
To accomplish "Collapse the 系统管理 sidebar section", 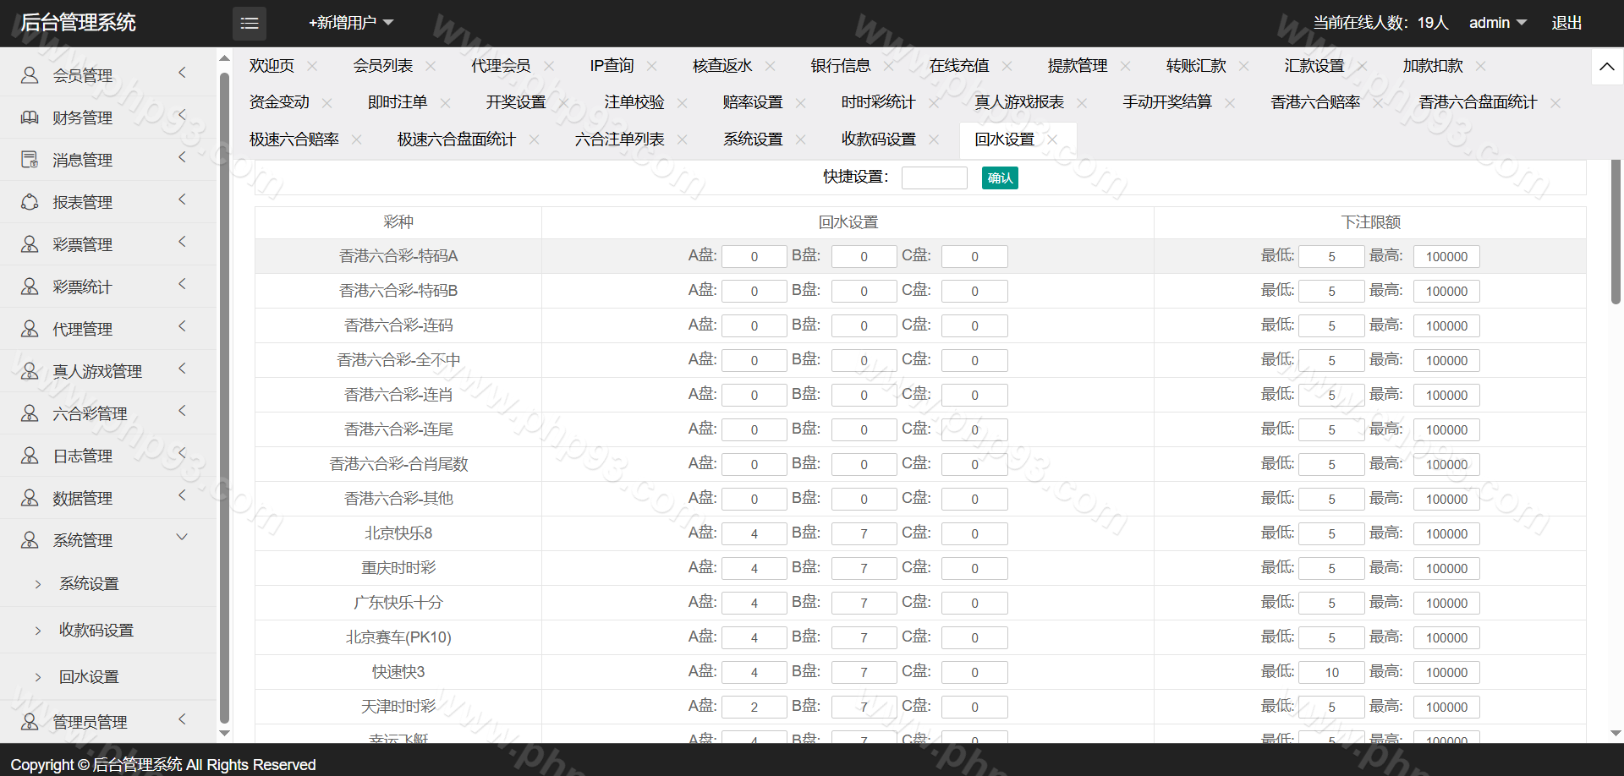I will [182, 538].
